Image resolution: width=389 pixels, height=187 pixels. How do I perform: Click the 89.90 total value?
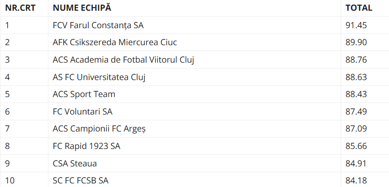pyautogui.click(x=356, y=42)
